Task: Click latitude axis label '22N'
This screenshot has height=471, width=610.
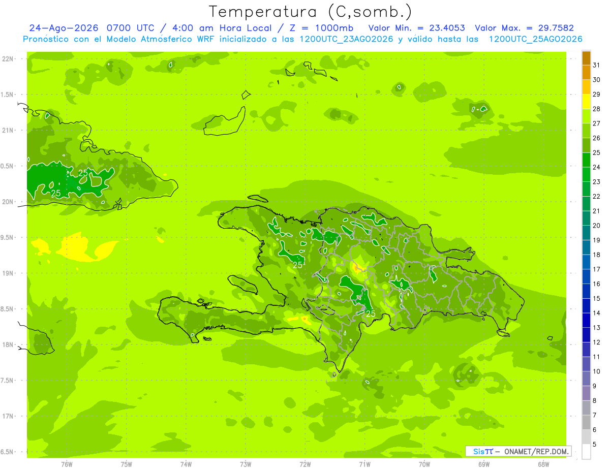Action: [9, 59]
